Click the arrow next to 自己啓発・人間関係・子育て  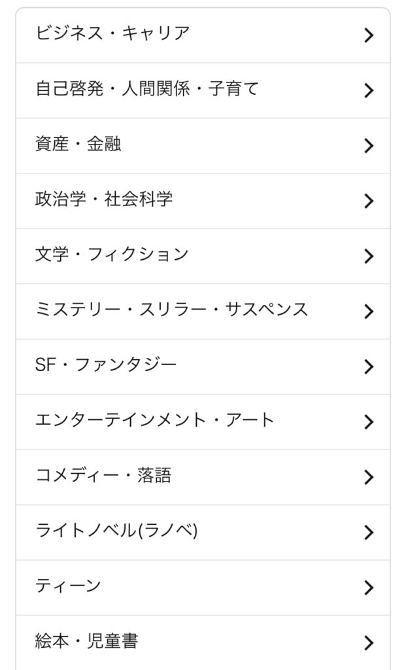pos(369,91)
